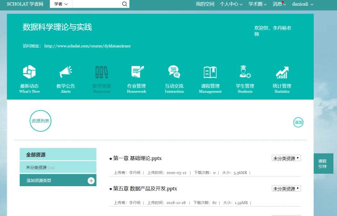
Task: Open 教学资源 Resources binder icon
Action: point(101,72)
